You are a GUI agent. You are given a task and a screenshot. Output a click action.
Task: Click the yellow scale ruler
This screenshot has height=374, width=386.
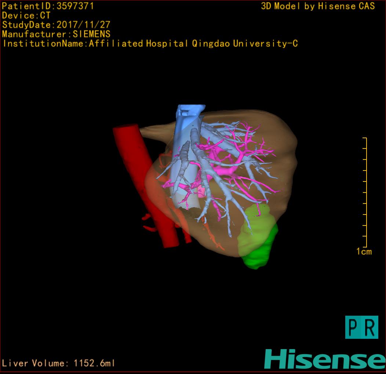pos(365,192)
